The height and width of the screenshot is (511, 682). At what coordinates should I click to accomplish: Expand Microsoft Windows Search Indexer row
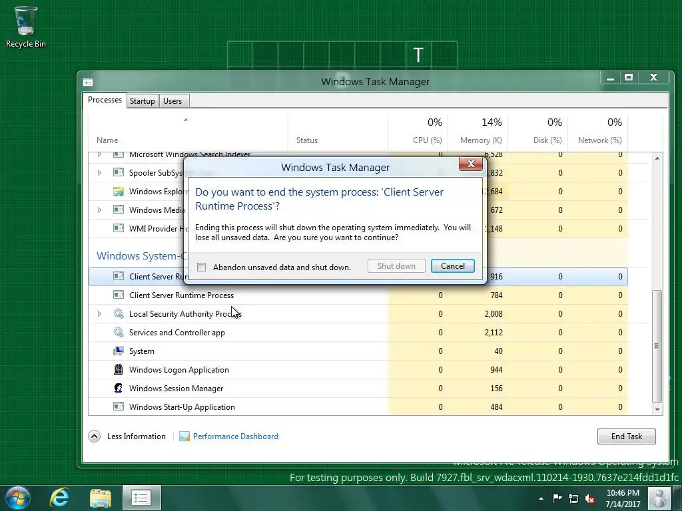99,154
